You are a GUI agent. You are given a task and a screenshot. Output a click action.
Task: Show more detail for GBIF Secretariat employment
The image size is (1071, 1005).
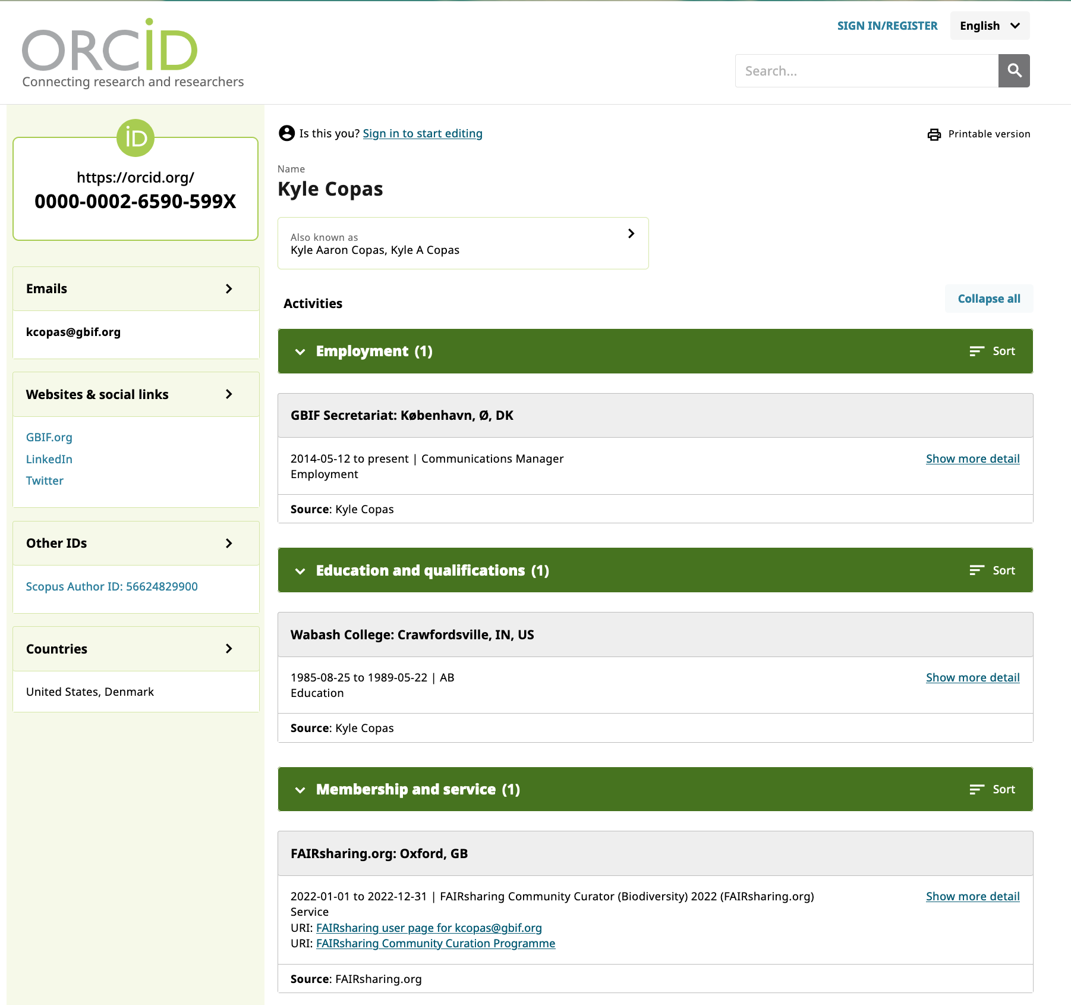(x=972, y=458)
